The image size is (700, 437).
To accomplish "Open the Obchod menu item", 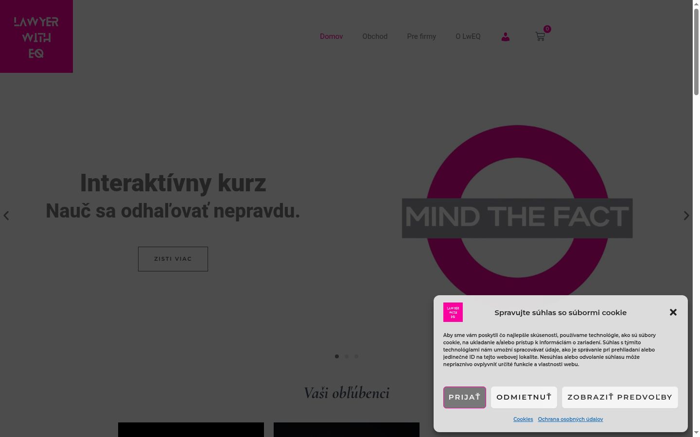I will click(375, 36).
